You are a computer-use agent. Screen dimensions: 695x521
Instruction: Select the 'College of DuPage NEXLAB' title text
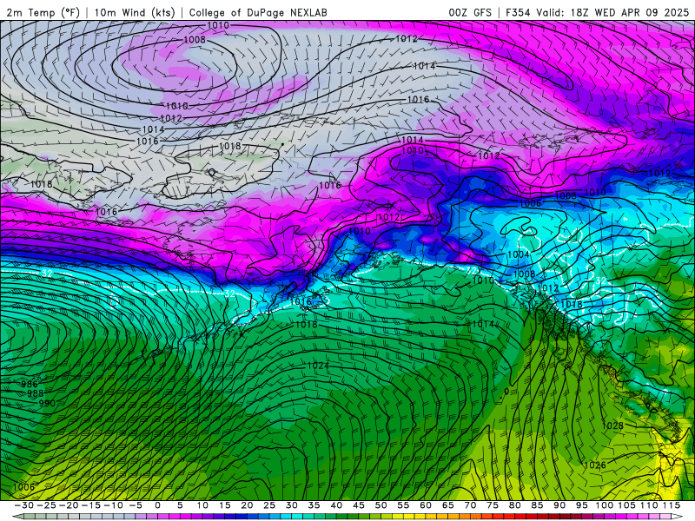[258, 12]
